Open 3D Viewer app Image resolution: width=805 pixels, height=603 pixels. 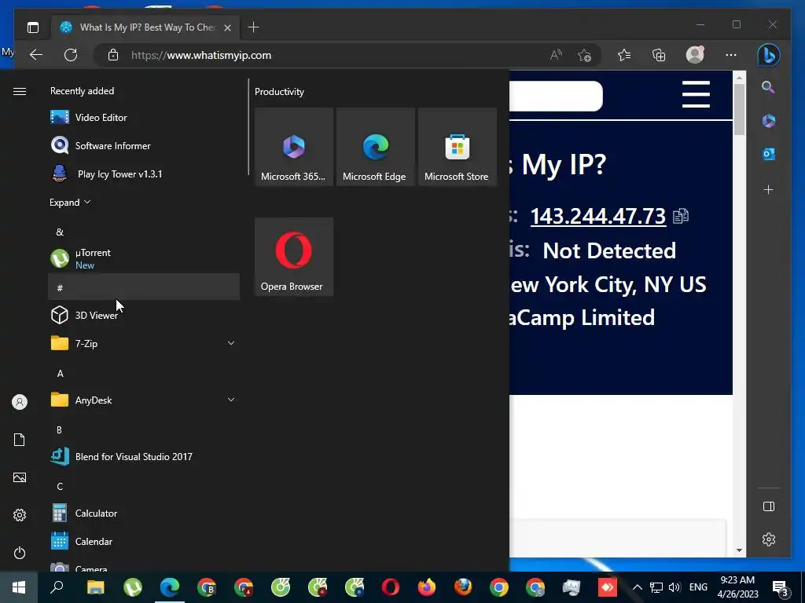(144, 315)
